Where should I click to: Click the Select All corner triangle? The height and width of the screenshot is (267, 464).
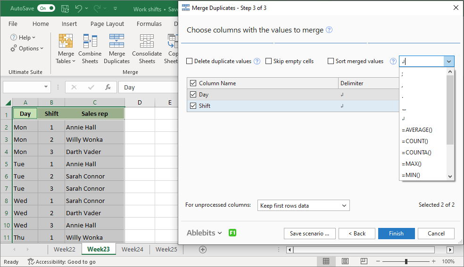(8, 103)
